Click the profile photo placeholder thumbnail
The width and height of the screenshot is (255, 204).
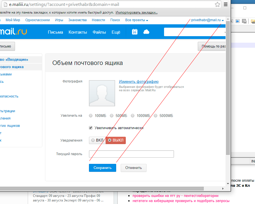(102, 93)
